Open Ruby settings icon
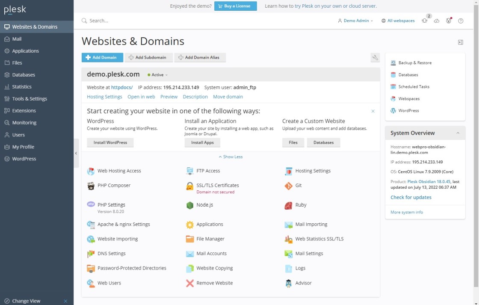The width and height of the screenshot is (479, 305). (x=288, y=205)
